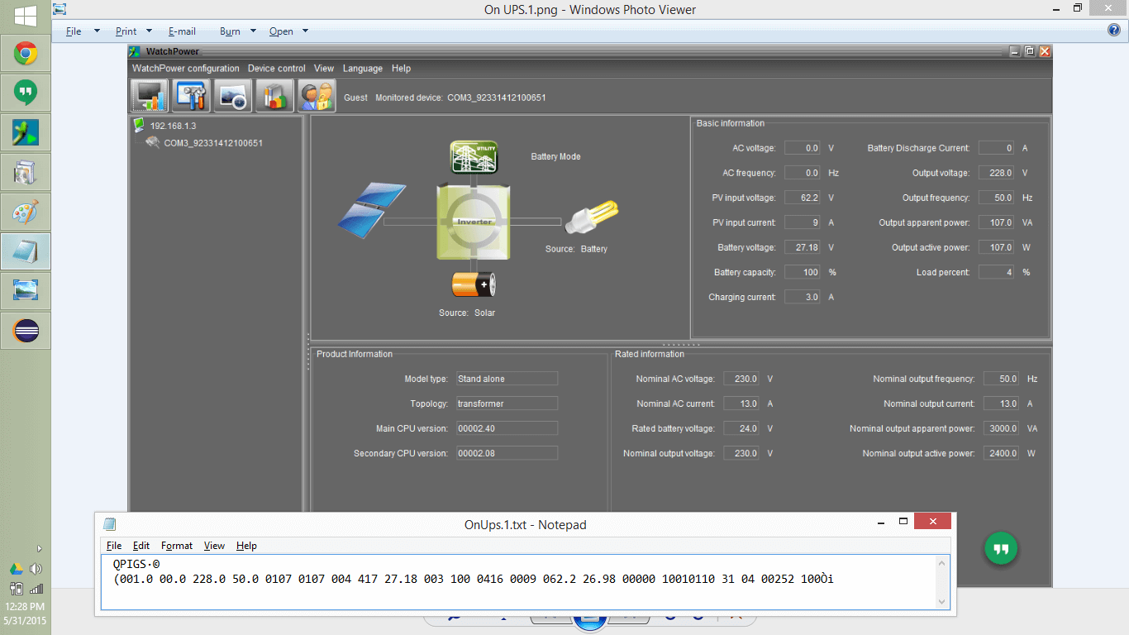Viewport: 1129px width, 635px height.
Task: Click the PV input voltage 62.2 field
Action: (802, 198)
